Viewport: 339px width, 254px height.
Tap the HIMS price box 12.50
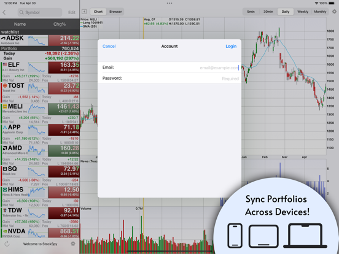point(64,192)
